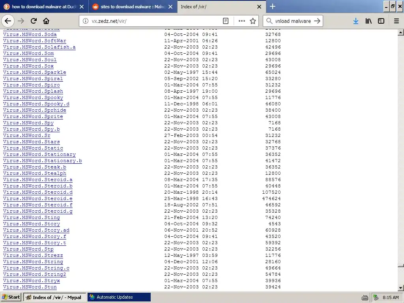The width and height of the screenshot is (404, 303).
Task: Switch to 'sites to download malware' Reddit tab
Action: pyautogui.click(x=133, y=7)
